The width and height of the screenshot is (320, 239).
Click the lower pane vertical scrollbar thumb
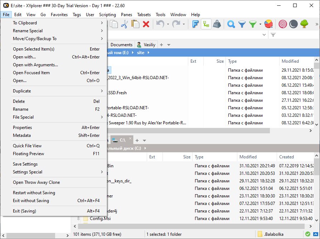[x=316, y=167]
